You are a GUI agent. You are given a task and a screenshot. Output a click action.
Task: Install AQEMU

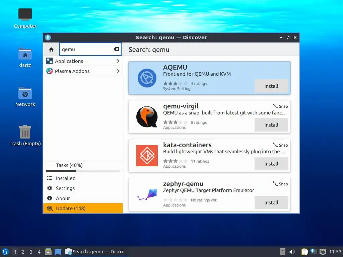271,86
